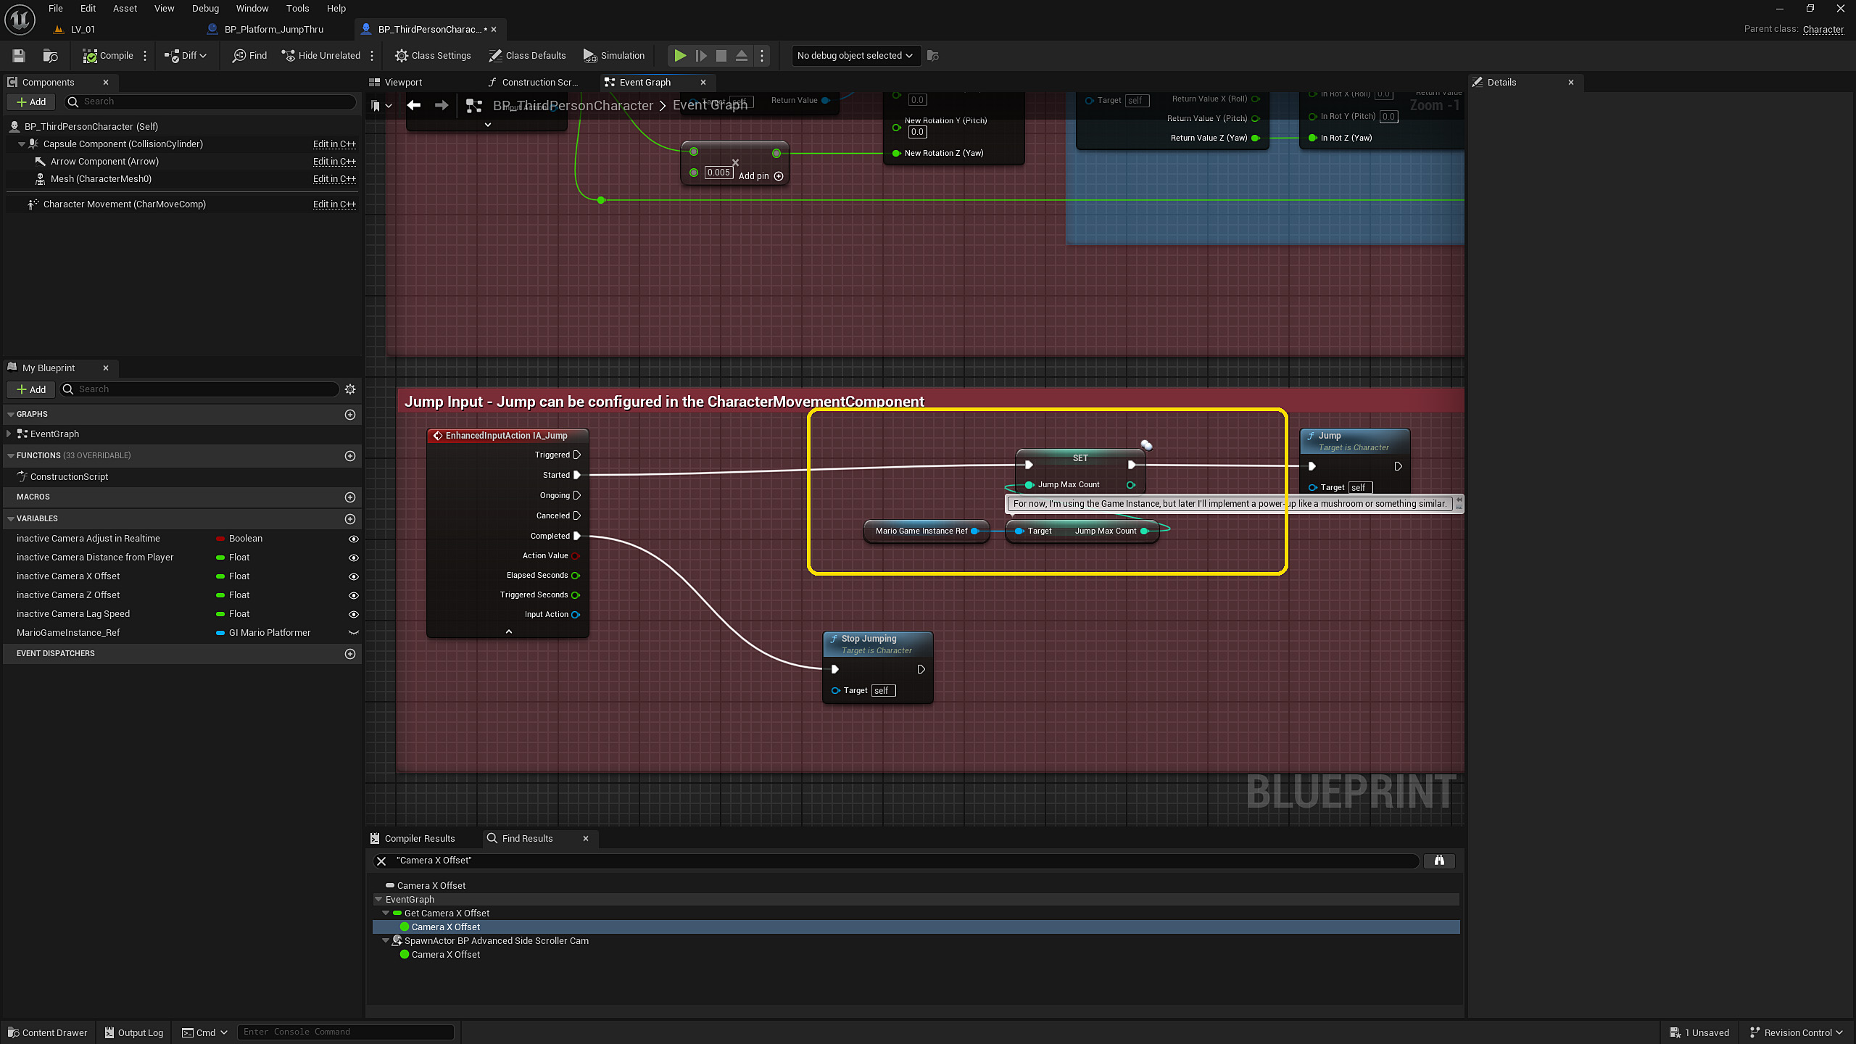Toggle eye icon for Camera Lag Speed variable
The height and width of the screenshot is (1044, 1856).
click(353, 614)
